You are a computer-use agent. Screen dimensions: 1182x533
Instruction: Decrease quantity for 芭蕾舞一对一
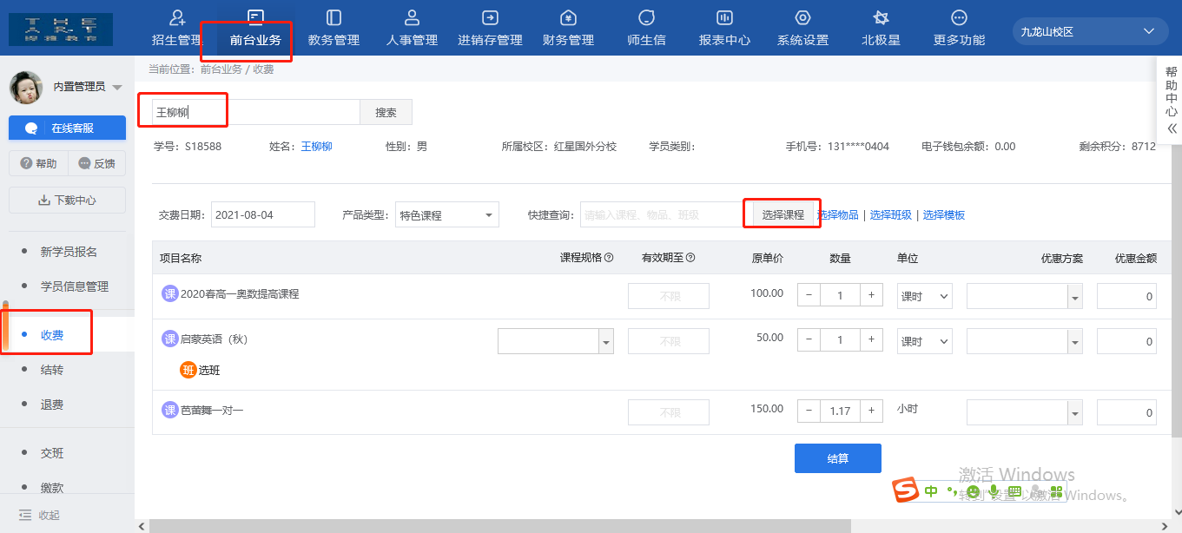pyautogui.click(x=809, y=411)
